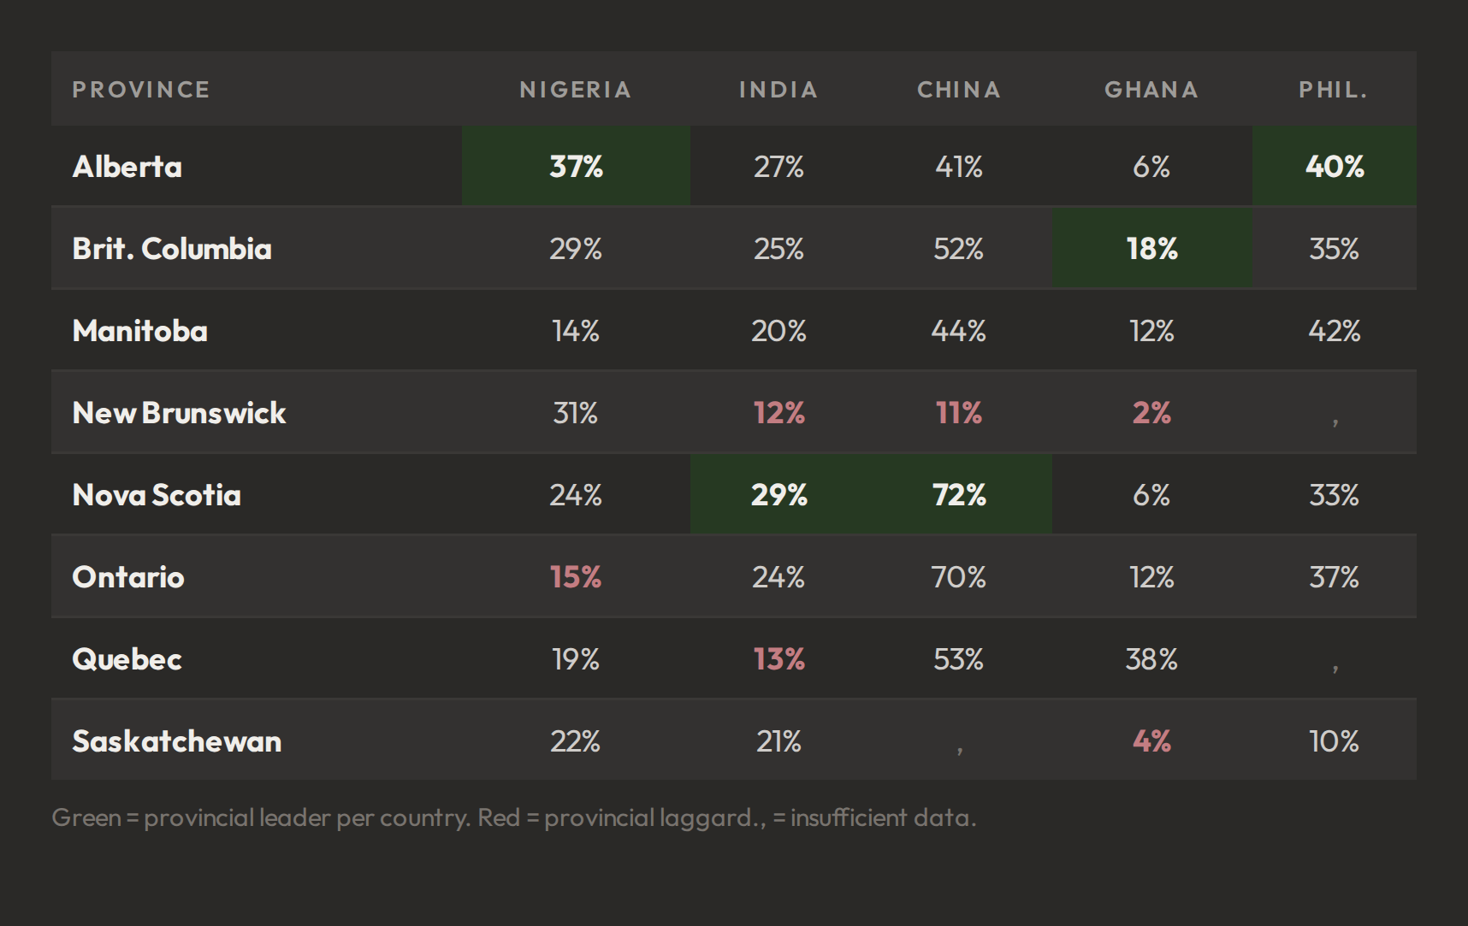1468x926 pixels.
Task: Click the legend footnote about Green and Red
Action: (x=513, y=818)
